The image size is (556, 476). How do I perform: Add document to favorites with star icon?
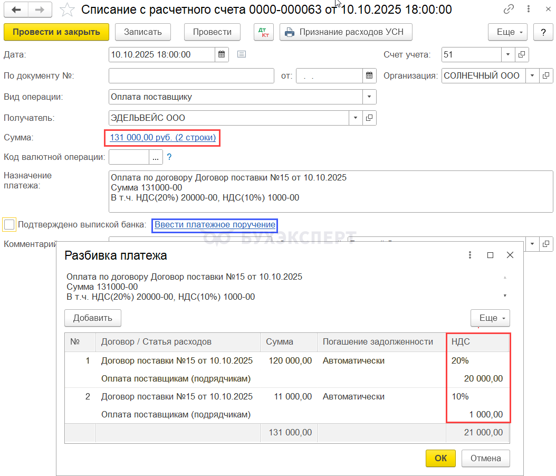tap(67, 9)
